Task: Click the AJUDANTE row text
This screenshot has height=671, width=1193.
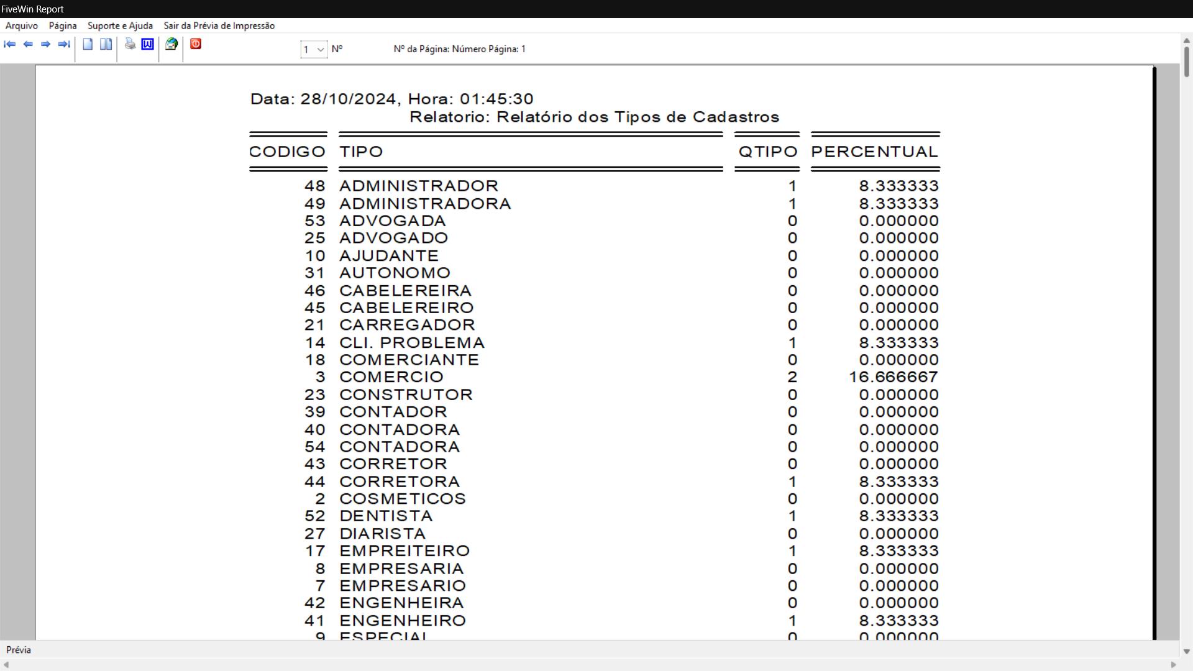Action: click(389, 256)
